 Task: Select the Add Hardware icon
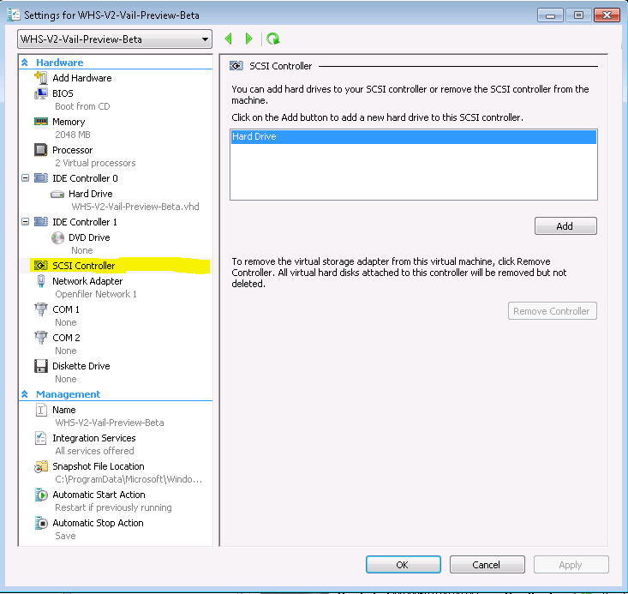[40, 78]
